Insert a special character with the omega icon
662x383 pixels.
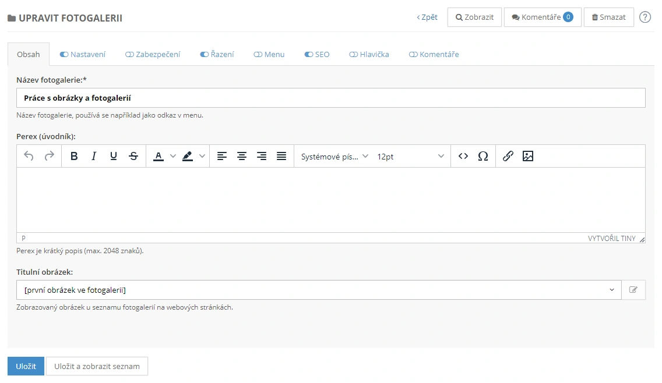(483, 156)
